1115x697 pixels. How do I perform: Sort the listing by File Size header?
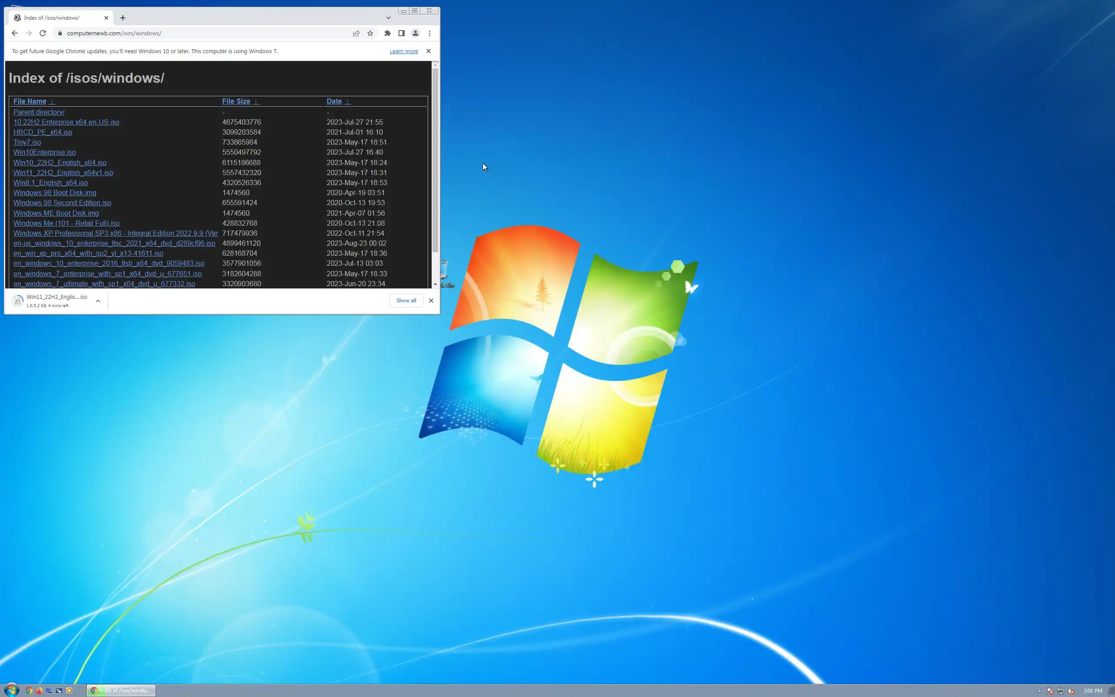pos(236,102)
